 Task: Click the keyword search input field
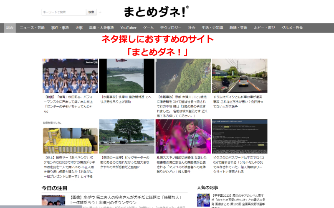tap(64, 12)
